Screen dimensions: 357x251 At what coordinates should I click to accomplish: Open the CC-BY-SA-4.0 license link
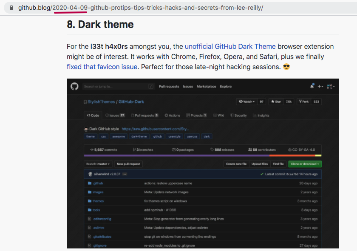(301, 150)
